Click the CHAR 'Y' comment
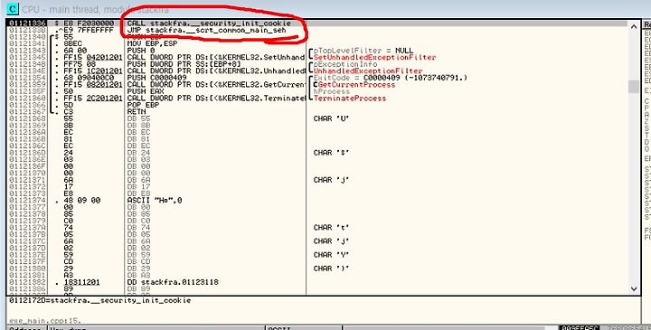 click(x=331, y=255)
